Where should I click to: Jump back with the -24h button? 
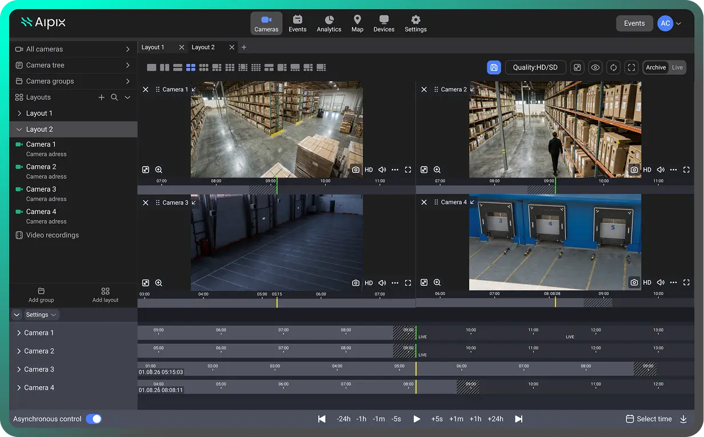343,419
